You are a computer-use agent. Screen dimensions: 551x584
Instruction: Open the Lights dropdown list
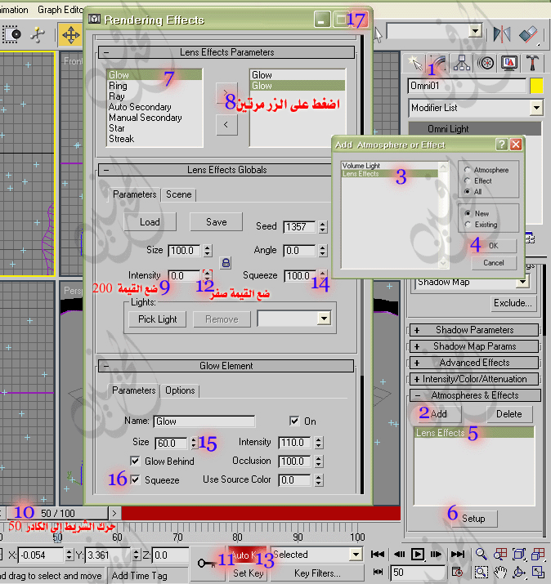coord(325,319)
